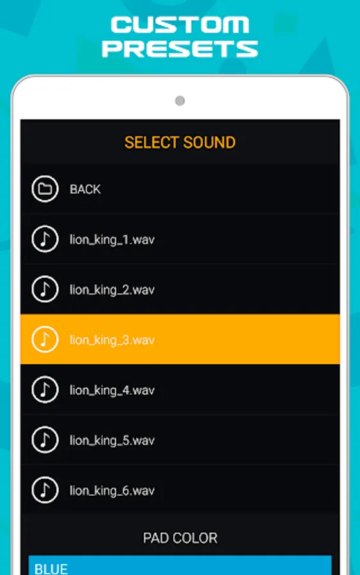This screenshot has width=360, height=575.
Task: Tap the tablet front camera dot
Action: 180,100
